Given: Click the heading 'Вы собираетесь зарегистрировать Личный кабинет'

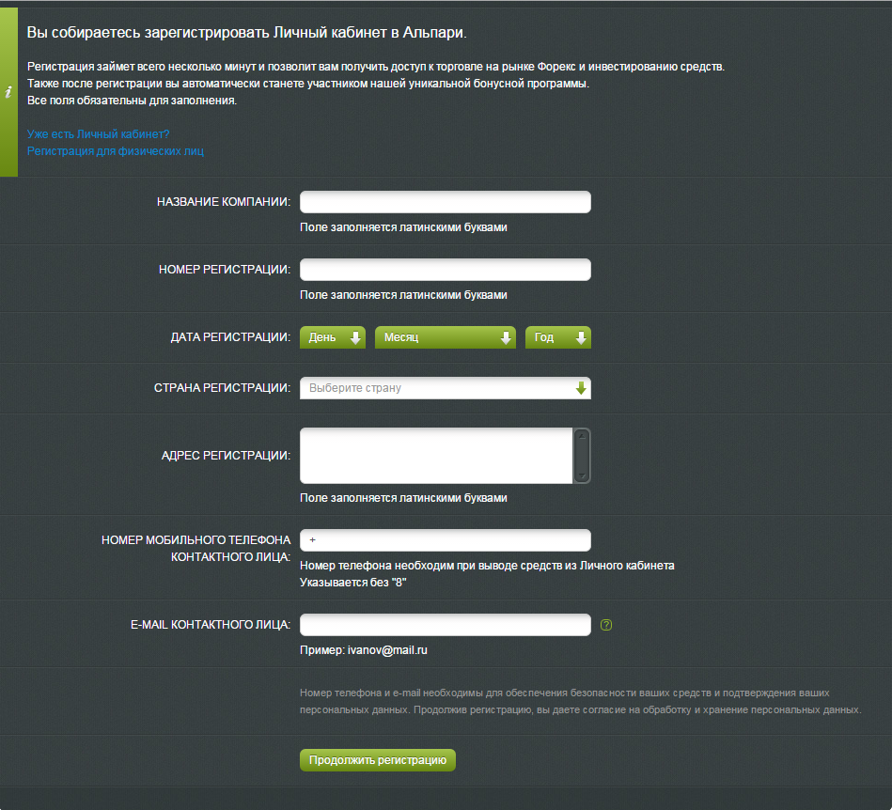Looking at the screenshot, I should (x=246, y=33).
